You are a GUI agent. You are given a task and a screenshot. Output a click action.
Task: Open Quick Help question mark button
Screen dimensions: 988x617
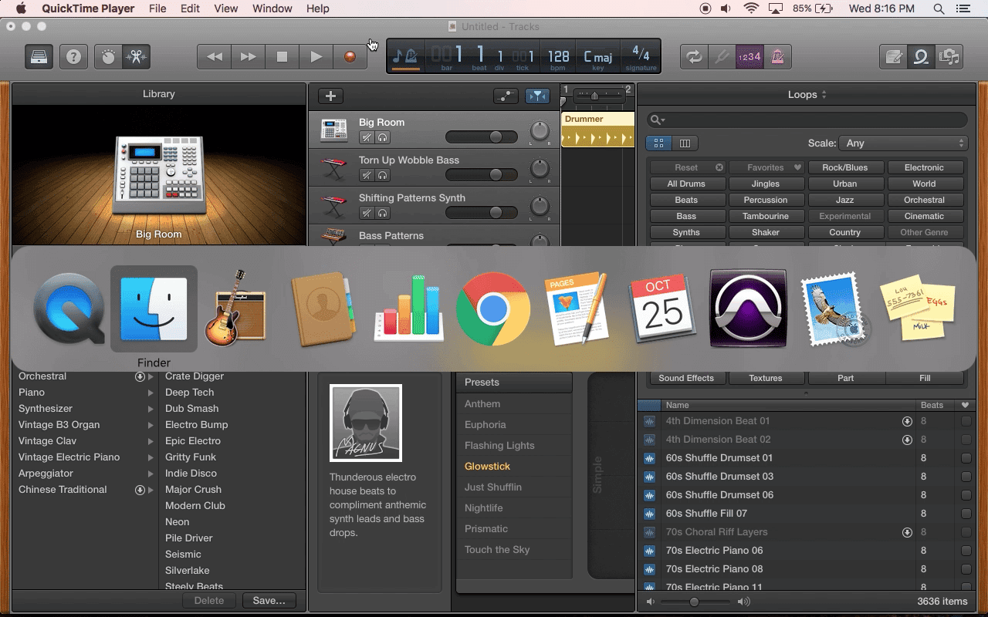coord(73,56)
